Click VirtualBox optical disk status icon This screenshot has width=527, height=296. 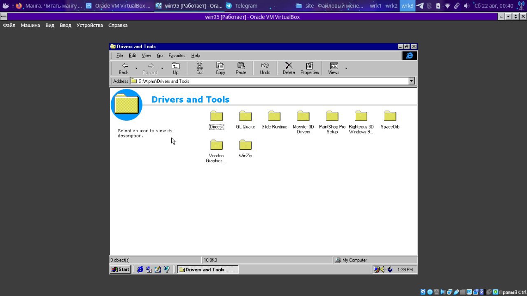(x=430, y=292)
